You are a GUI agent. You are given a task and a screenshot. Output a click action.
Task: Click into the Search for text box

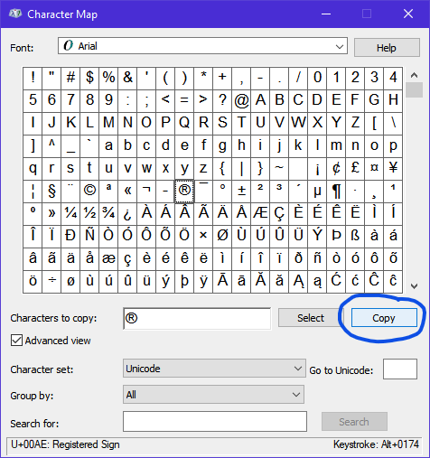215,421
